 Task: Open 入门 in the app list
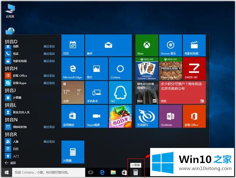[x=30, y=156]
